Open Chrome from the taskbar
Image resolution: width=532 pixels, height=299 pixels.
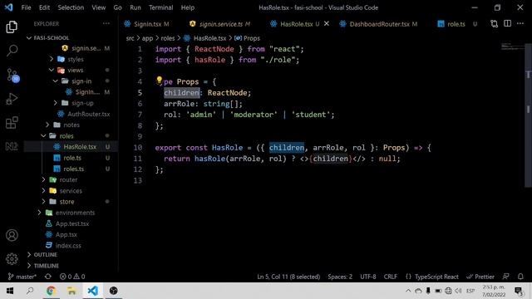51,291
